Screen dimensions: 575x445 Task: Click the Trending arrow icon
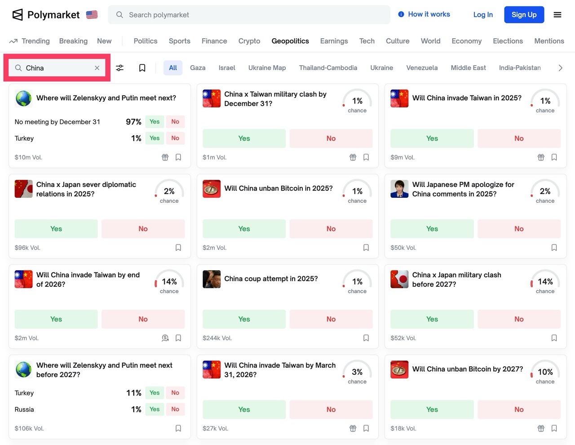point(13,41)
